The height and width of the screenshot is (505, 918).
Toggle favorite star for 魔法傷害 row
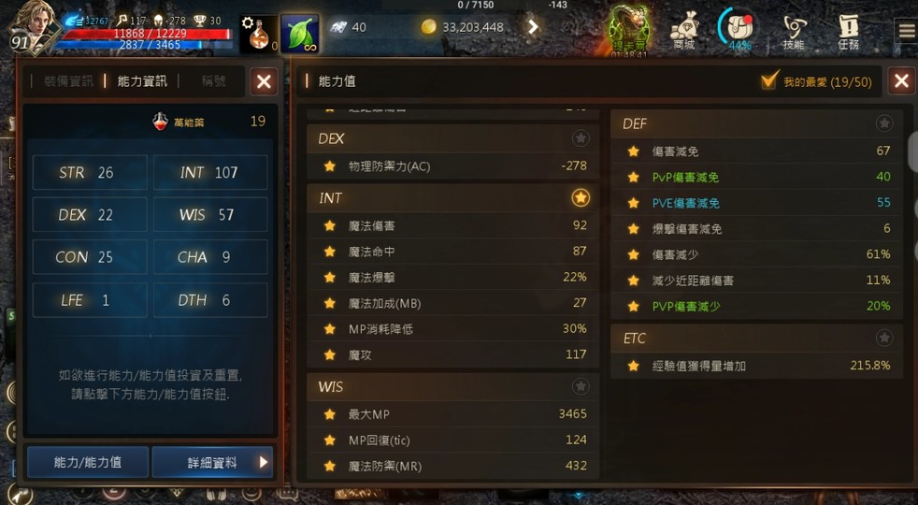tap(330, 225)
